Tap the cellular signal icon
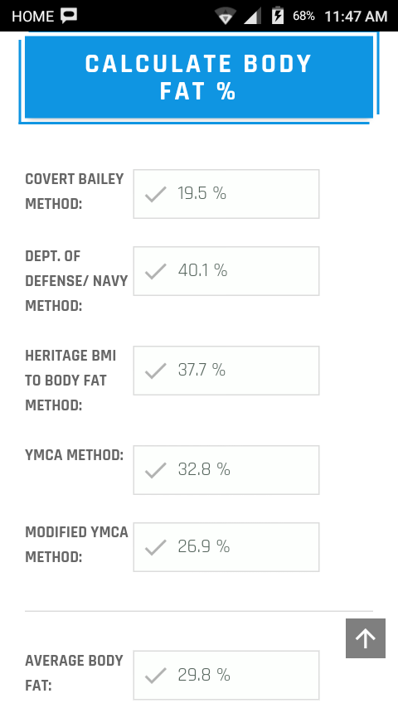The width and height of the screenshot is (398, 708). pyautogui.click(x=252, y=17)
